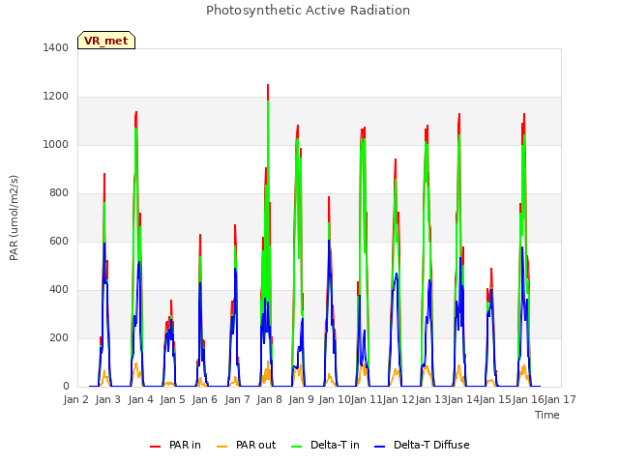The image size is (619, 464).
Task: Click the Time x-axis label
Action: tap(547, 415)
